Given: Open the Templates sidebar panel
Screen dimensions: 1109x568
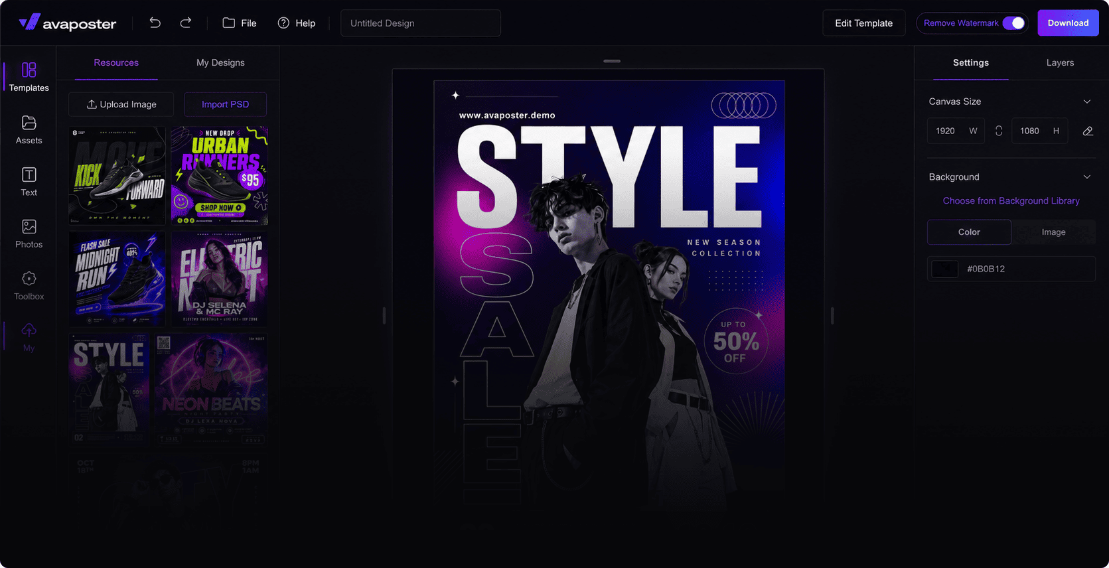Looking at the screenshot, I should (x=29, y=77).
